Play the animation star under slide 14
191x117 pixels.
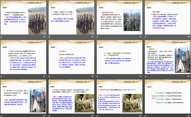49,37
